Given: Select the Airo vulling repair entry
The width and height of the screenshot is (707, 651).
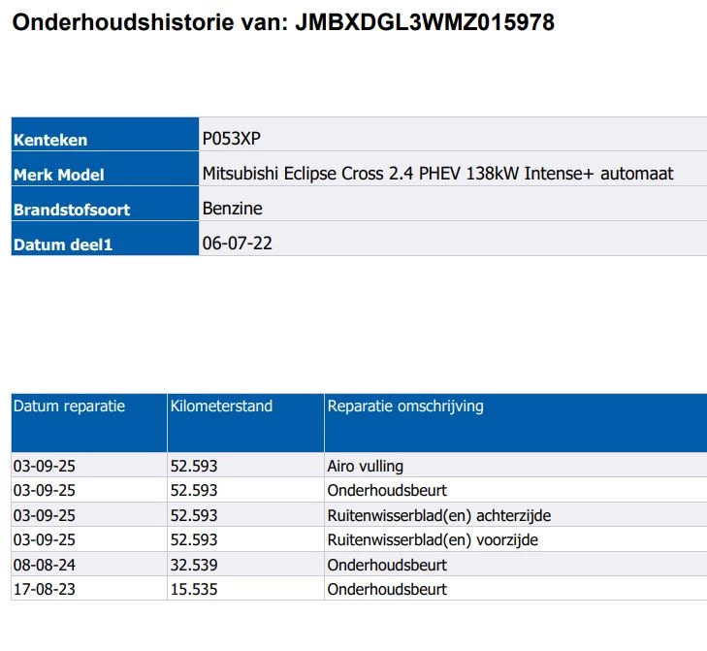Looking at the screenshot, I should click(x=365, y=466).
